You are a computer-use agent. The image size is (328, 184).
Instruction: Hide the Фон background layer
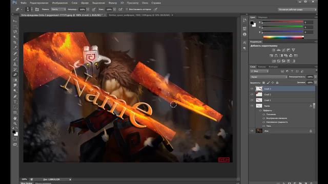coord(252,131)
